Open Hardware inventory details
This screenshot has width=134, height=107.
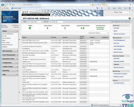pyautogui.click(x=116, y=58)
